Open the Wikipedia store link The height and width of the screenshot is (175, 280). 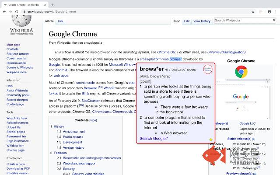(x=17, y=72)
